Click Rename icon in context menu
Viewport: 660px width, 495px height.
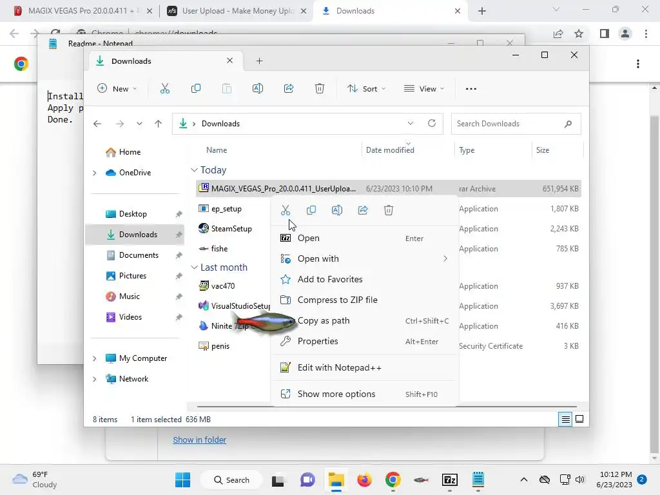coord(337,210)
